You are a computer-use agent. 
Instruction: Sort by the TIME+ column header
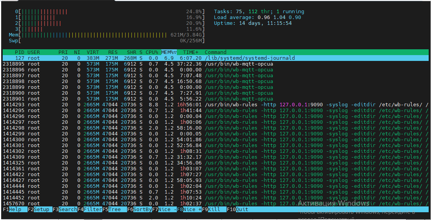coord(191,52)
